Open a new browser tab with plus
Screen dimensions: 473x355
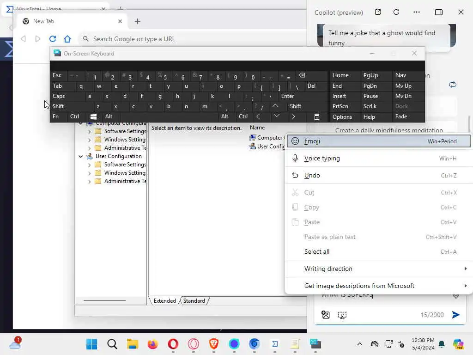tap(138, 21)
